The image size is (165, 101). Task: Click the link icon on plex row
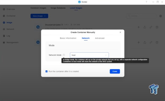tap(151, 27)
